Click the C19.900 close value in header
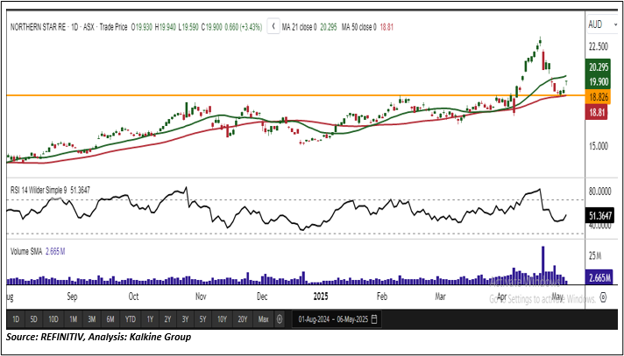The image size is (624, 356). coord(211,27)
